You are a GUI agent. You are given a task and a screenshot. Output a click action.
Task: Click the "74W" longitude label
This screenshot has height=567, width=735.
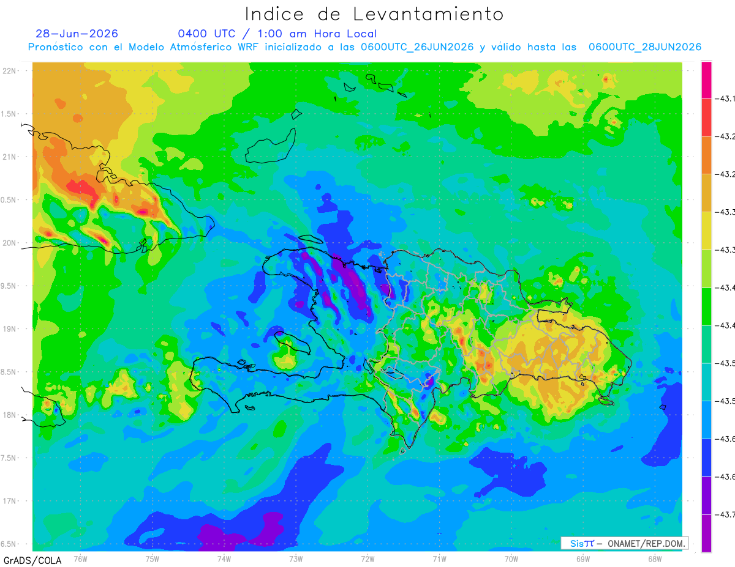click(224, 558)
